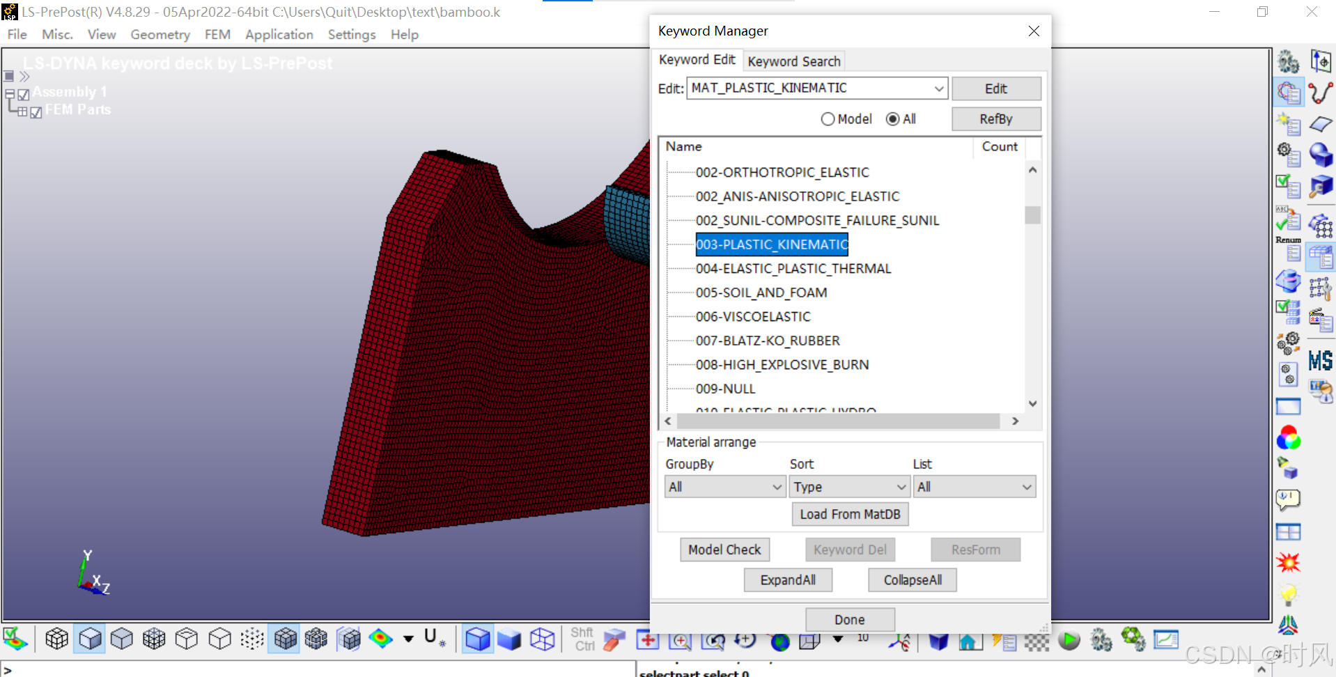1336x677 pixels.
Task: Click the checkered background toggle icon
Action: point(1036,641)
